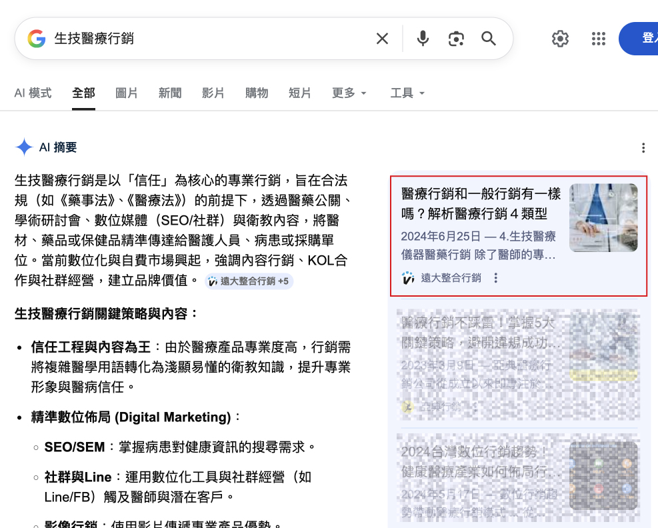658x528 pixels.
Task: Open the AI 模式 tab
Action: pos(33,93)
